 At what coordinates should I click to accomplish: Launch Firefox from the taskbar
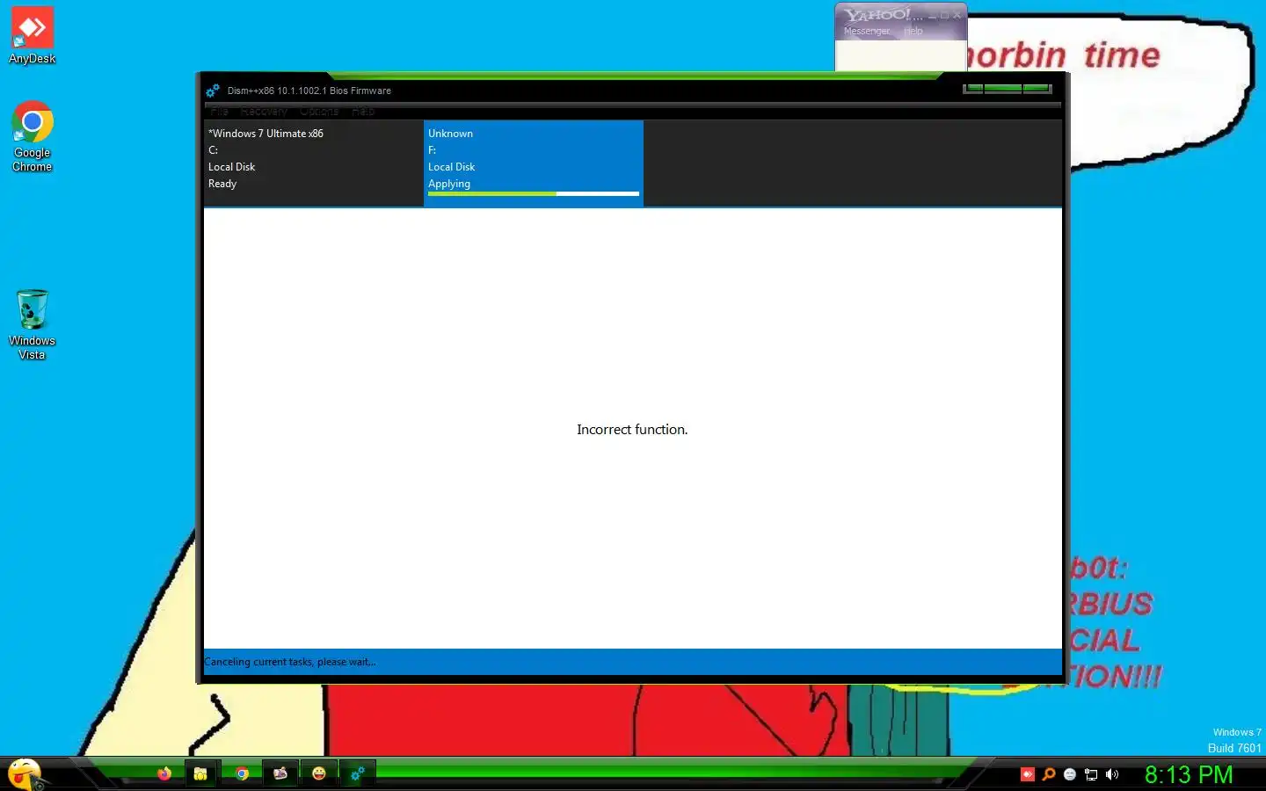pyautogui.click(x=164, y=773)
